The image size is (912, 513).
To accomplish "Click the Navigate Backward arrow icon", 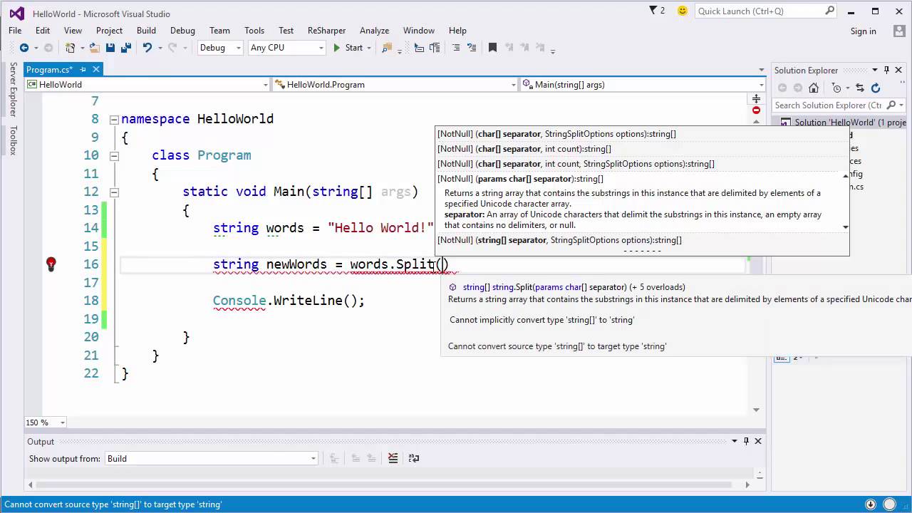I will [x=24, y=48].
